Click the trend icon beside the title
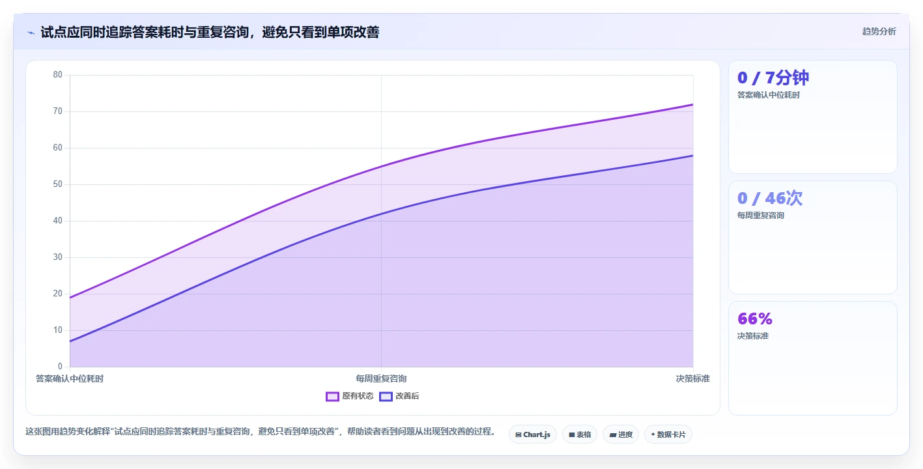Image resolution: width=923 pixels, height=469 pixels. pos(31,32)
